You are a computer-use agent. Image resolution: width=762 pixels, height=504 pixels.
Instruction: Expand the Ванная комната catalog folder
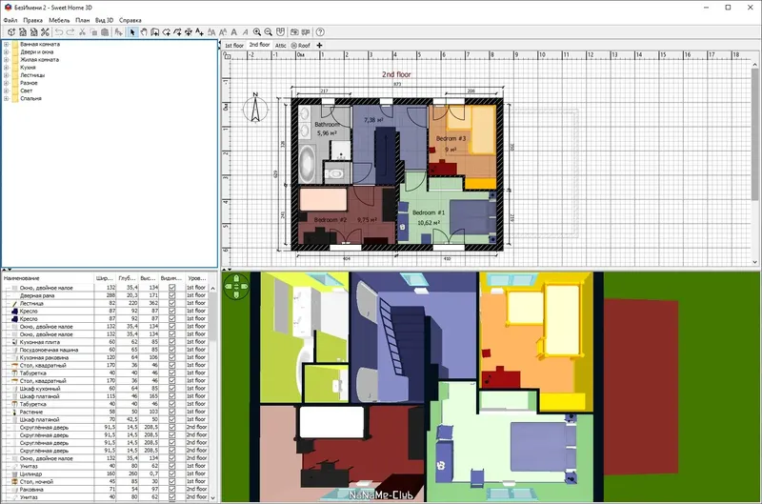coord(7,44)
